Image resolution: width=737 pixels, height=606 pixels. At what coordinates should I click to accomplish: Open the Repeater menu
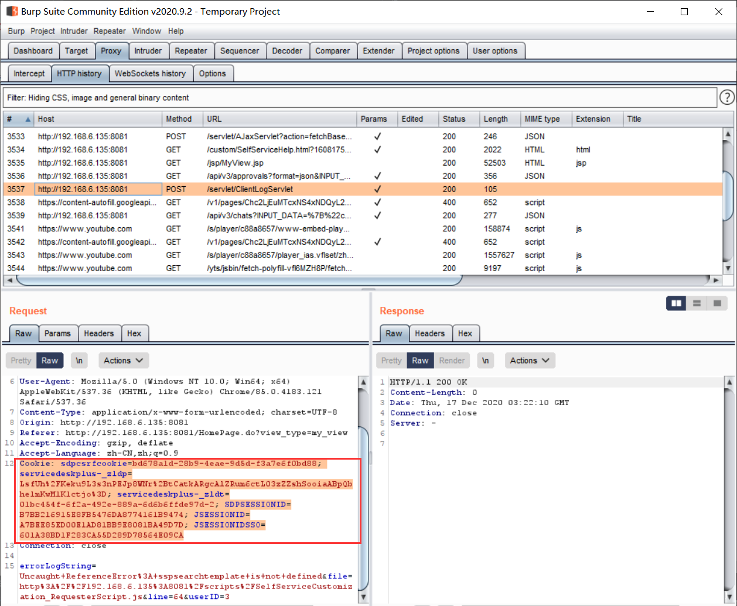point(110,31)
